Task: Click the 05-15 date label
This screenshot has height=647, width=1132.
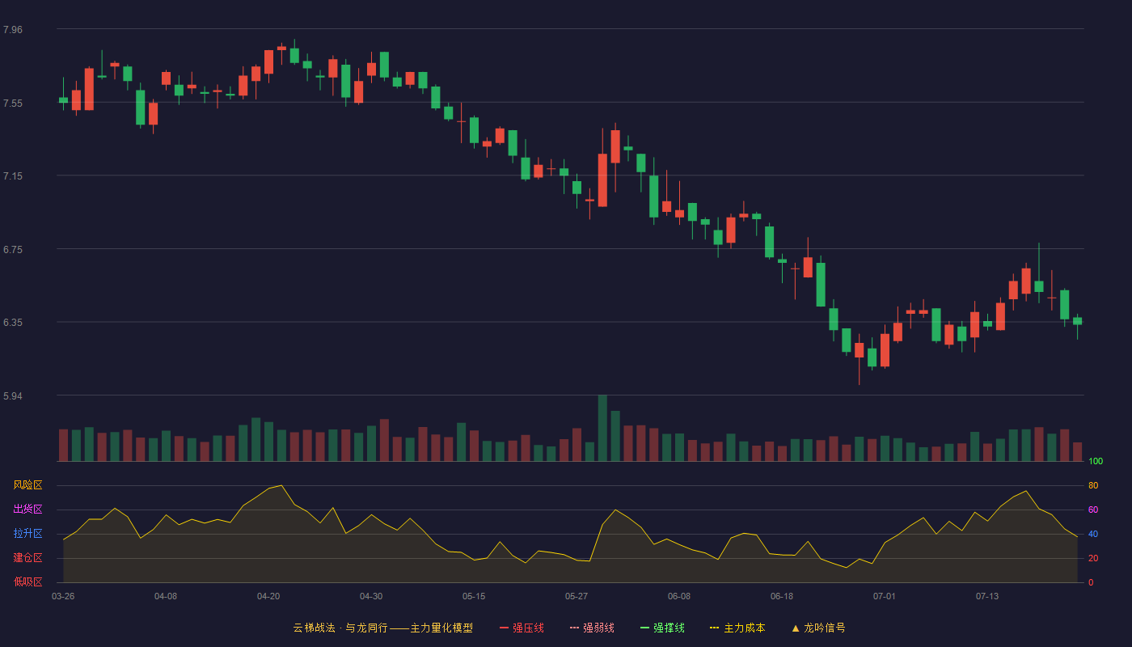Action: point(474,597)
